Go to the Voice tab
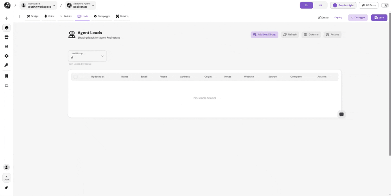The width and height of the screenshot is (391, 196). pyautogui.click(x=49, y=16)
